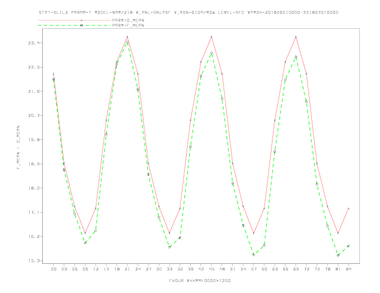This screenshot has width=380, height=293.
Task: Click the x-axis forecast hour label 15
Action: (106, 269)
